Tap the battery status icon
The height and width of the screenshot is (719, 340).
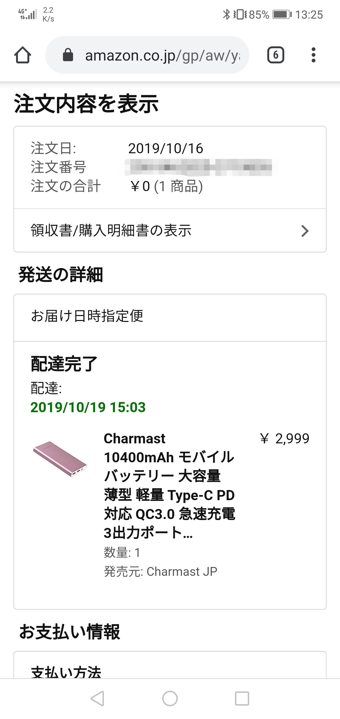pyautogui.click(x=282, y=15)
